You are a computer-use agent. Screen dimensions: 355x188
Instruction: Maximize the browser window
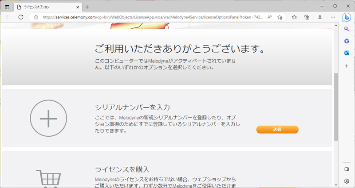335,6
